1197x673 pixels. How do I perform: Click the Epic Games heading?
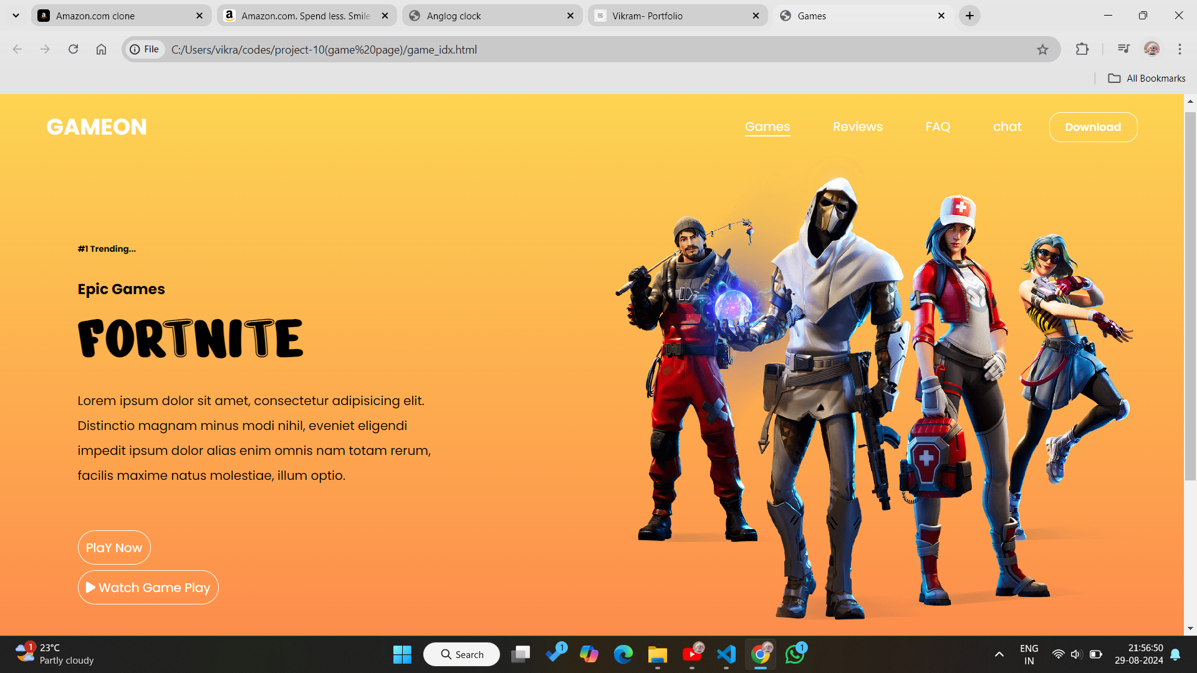(x=122, y=289)
